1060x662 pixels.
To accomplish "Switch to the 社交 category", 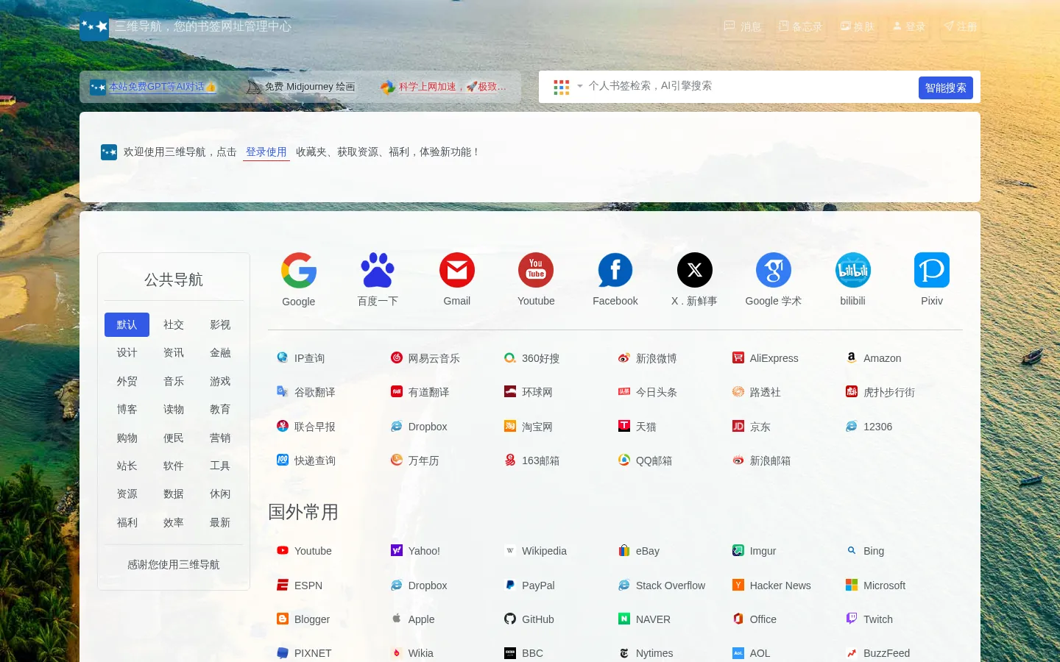I will click(x=174, y=324).
